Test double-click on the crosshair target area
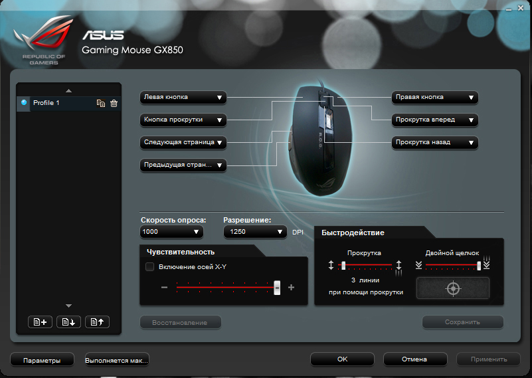The width and height of the screenshot is (532, 378). (x=453, y=288)
